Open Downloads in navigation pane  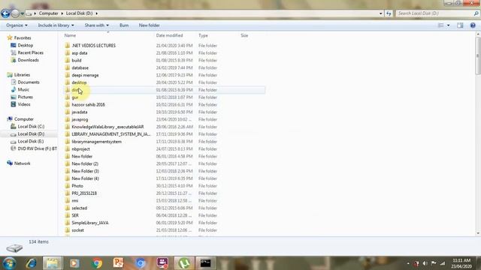click(28, 60)
